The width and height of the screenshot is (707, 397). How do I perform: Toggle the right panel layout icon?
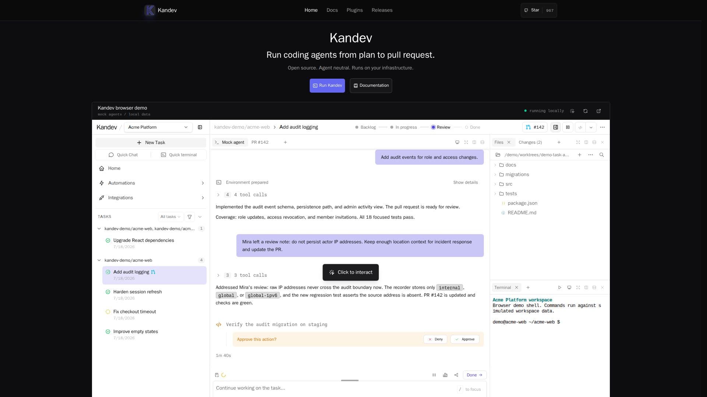[x=556, y=127]
